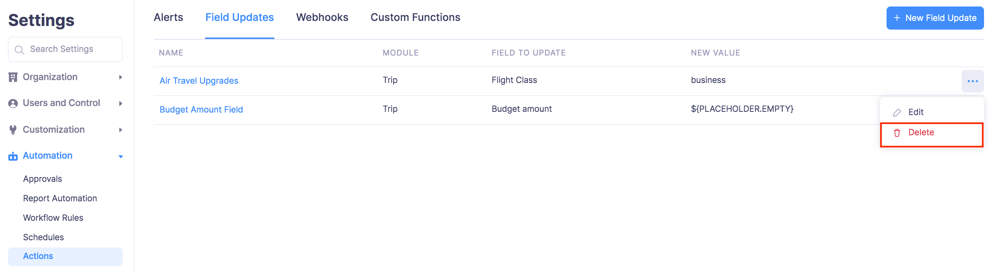Click the pencil icon next to Edit
The height and width of the screenshot is (272, 997).
pyautogui.click(x=897, y=112)
